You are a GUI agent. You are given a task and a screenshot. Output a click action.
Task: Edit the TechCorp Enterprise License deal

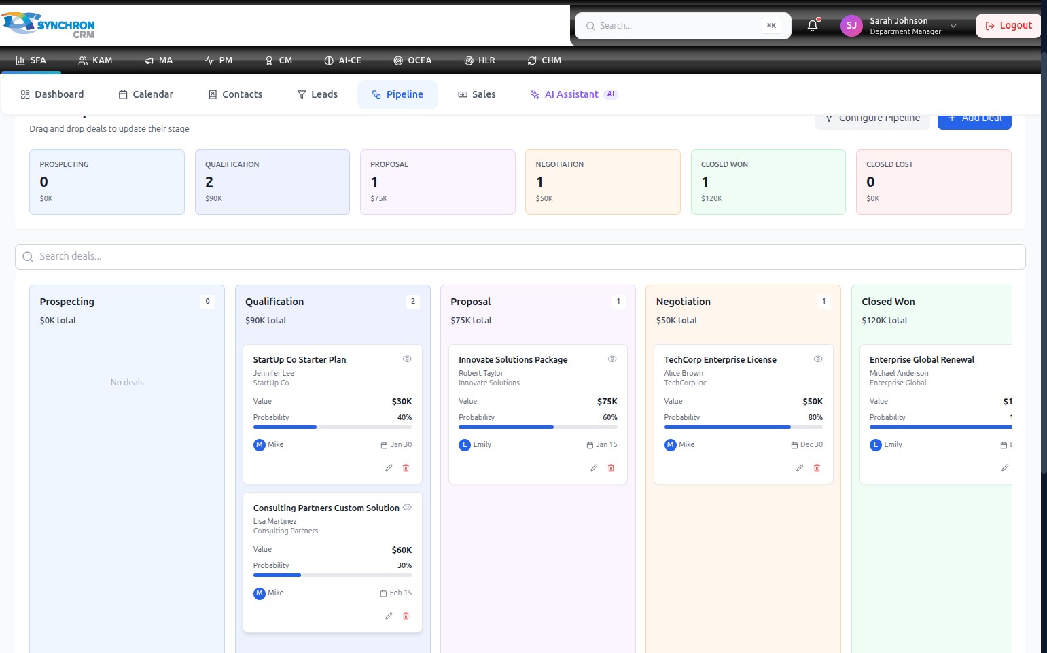[800, 467]
